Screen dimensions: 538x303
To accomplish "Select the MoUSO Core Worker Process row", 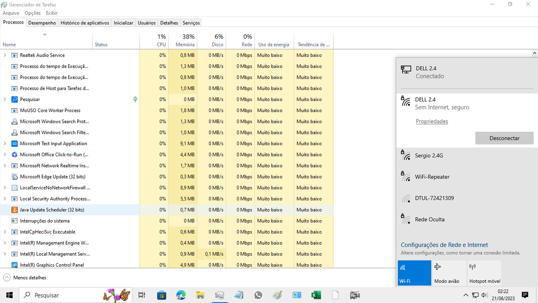I will point(167,110).
